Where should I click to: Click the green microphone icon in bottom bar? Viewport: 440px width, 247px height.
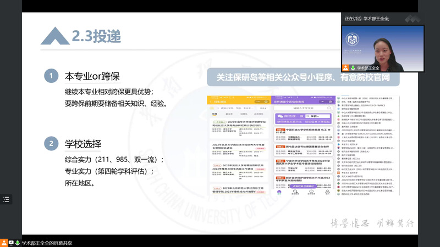pos(18,242)
